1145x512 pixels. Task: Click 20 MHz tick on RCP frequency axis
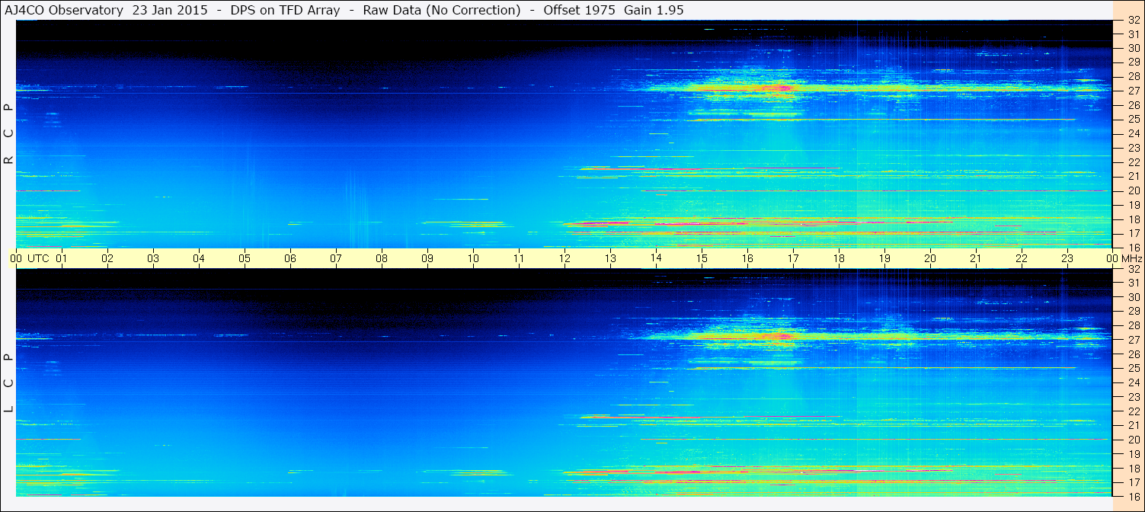point(1134,190)
